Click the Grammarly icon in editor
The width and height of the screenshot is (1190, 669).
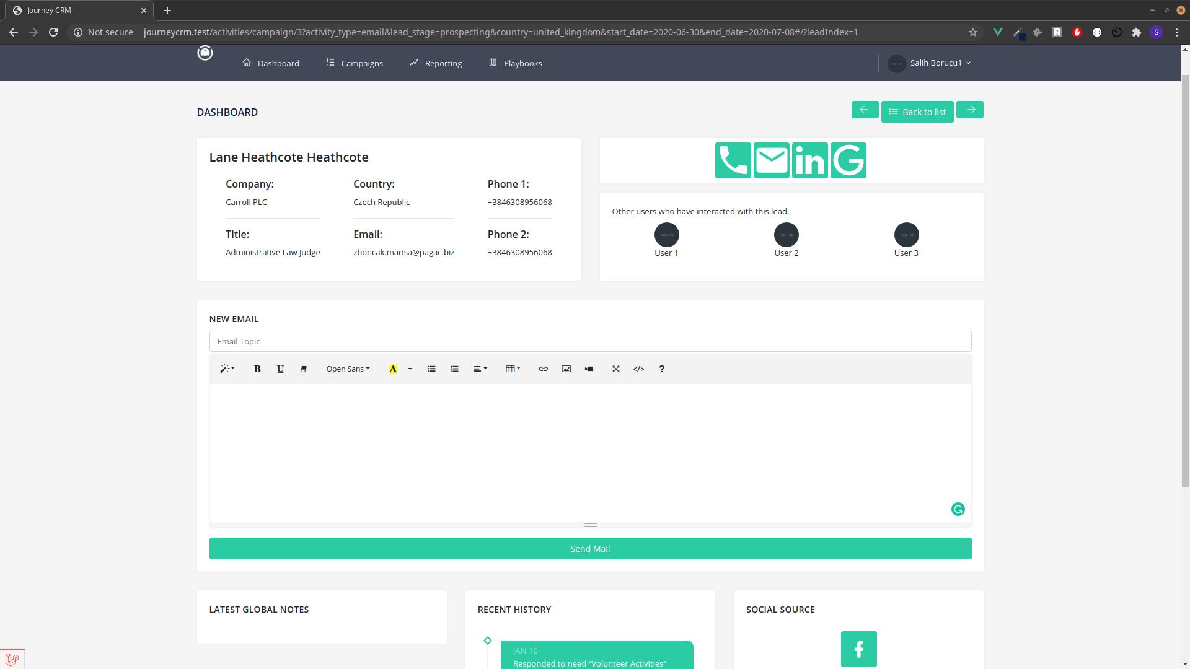[958, 509]
